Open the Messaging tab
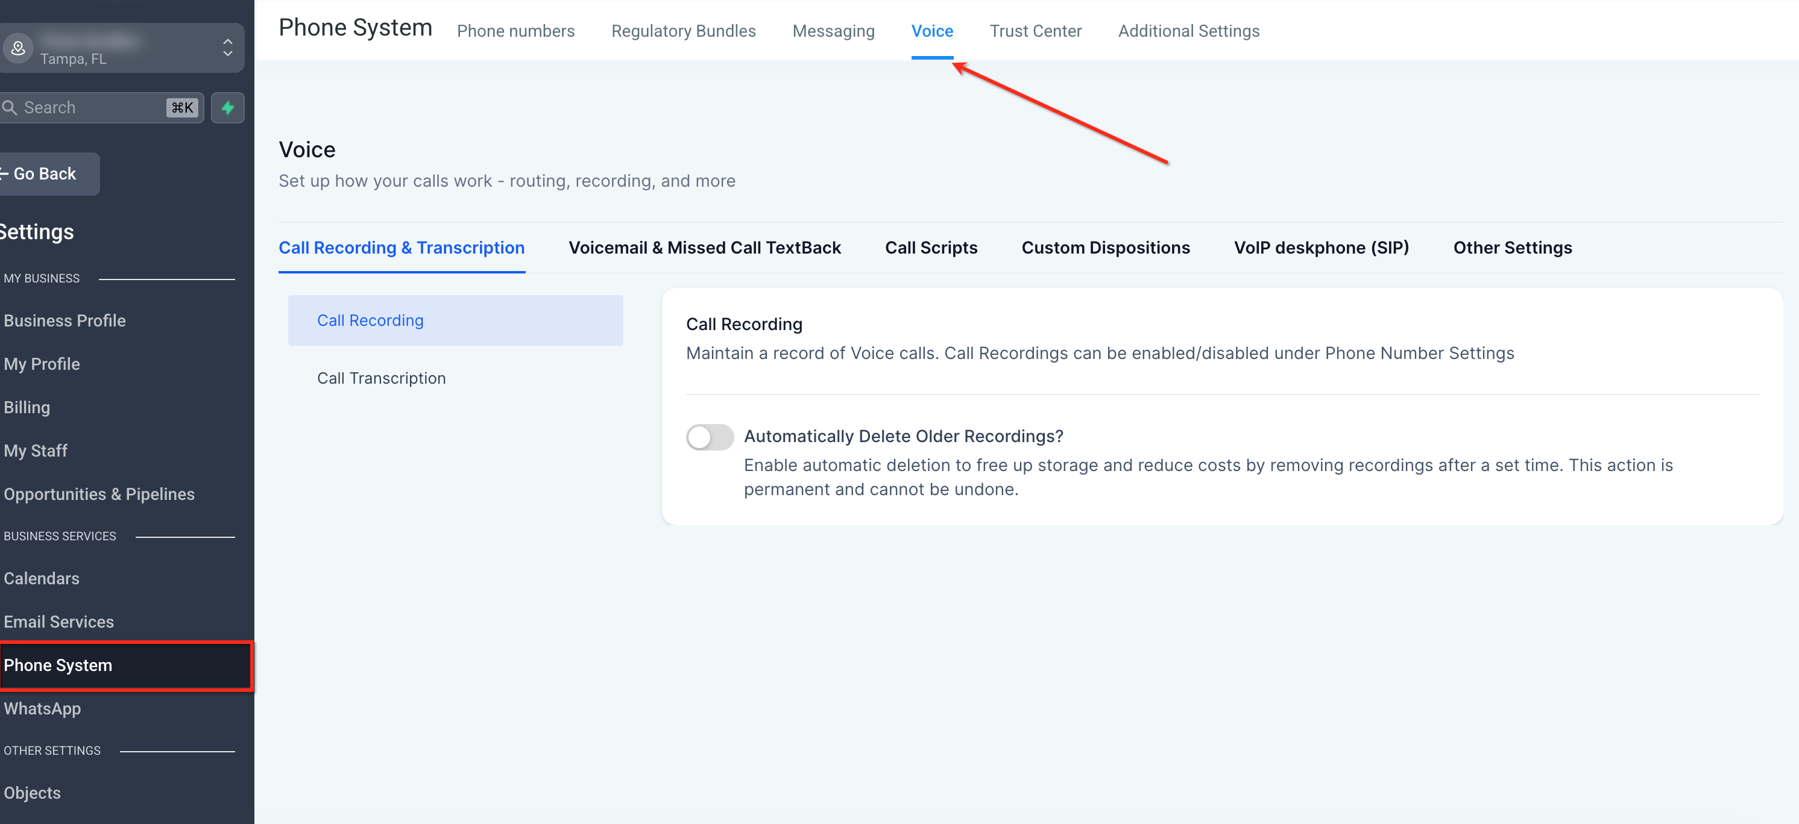Screen dimensions: 1799x824 (x=833, y=31)
